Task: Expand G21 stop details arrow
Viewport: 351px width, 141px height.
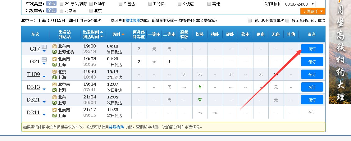Action: pyautogui.click(x=44, y=64)
